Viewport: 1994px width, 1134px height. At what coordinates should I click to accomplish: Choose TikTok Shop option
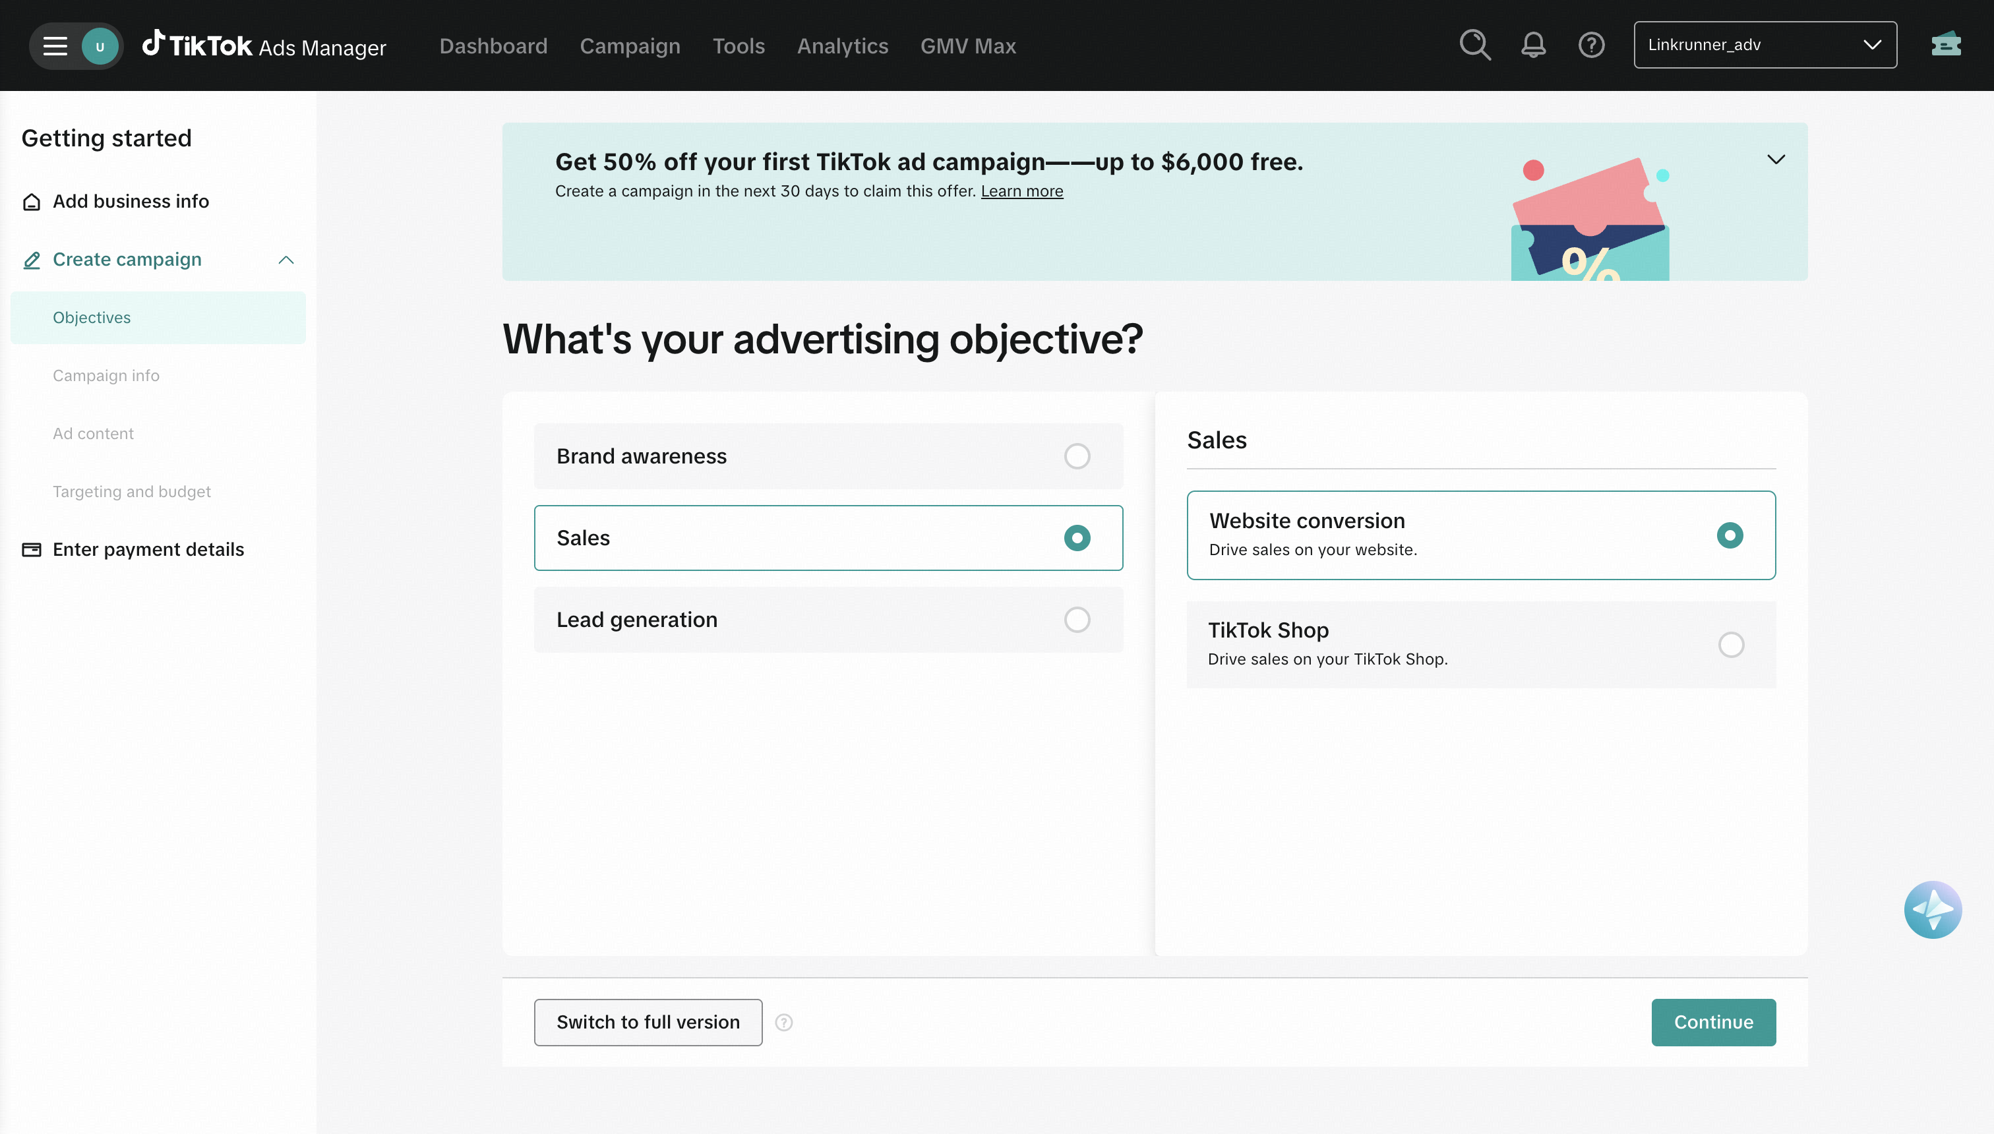click(1481, 645)
